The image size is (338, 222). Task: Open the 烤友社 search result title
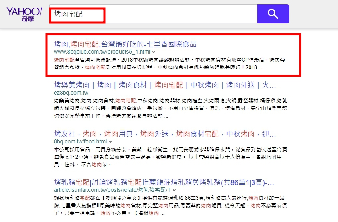165,134
